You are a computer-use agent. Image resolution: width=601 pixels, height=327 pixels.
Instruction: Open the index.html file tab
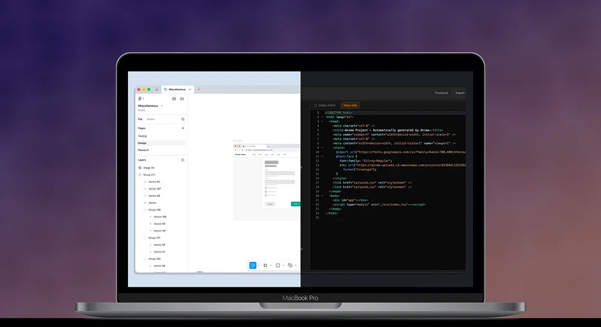point(325,105)
